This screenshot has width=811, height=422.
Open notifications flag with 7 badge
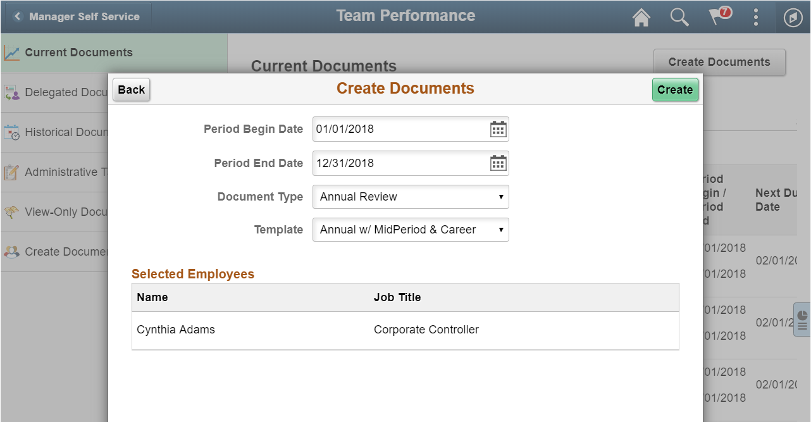point(719,16)
